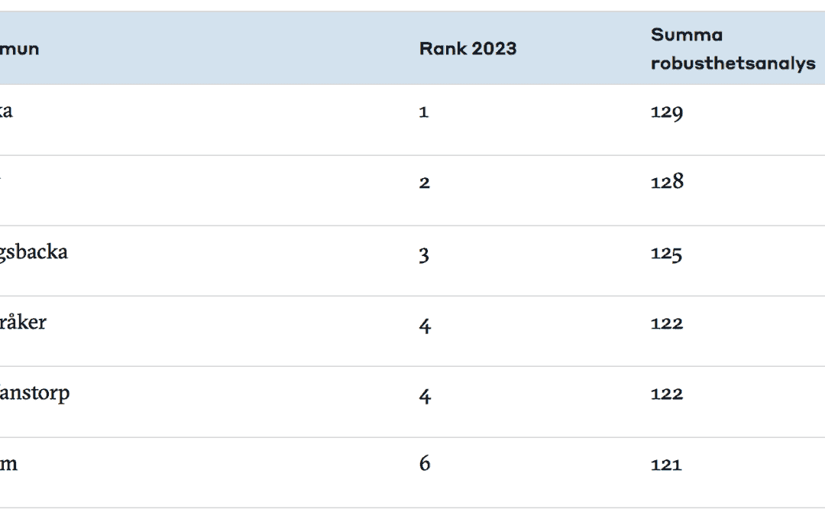Click the partially visible Kommun column header
The width and height of the screenshot is (825, 516).
(19, 49)
